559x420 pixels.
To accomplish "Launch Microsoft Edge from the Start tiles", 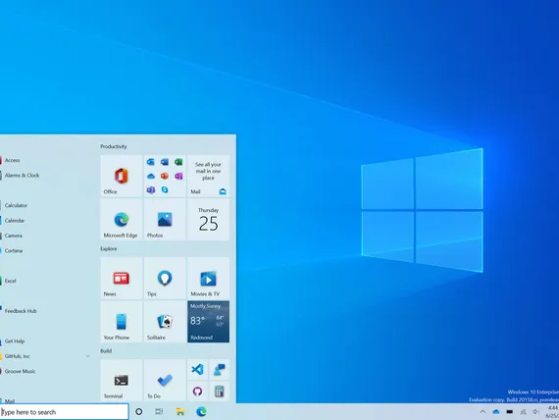I will (122, 220).
